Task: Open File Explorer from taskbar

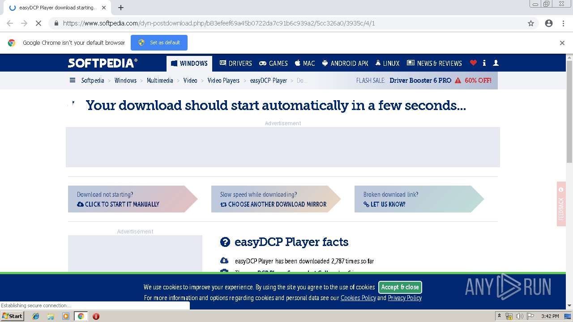Action: (51, 316)
